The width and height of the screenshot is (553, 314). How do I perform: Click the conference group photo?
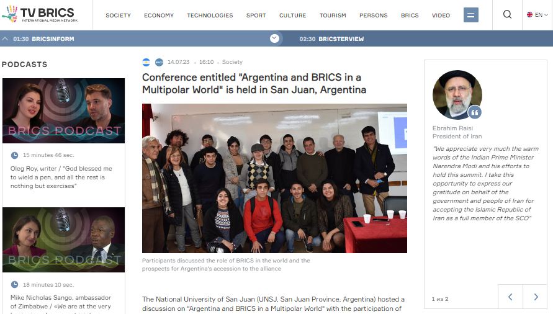point(274,178)
